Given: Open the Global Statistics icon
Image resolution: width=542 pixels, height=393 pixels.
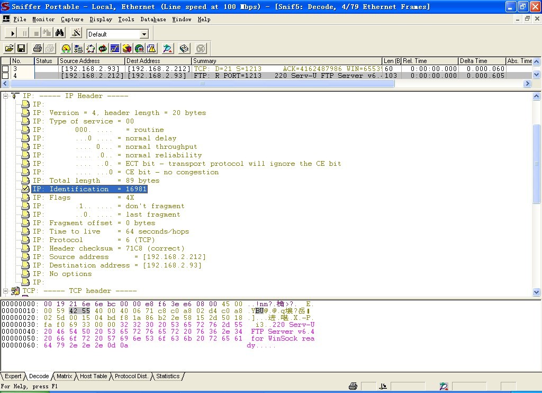Looking at the screenshot, I should [139, 48].
